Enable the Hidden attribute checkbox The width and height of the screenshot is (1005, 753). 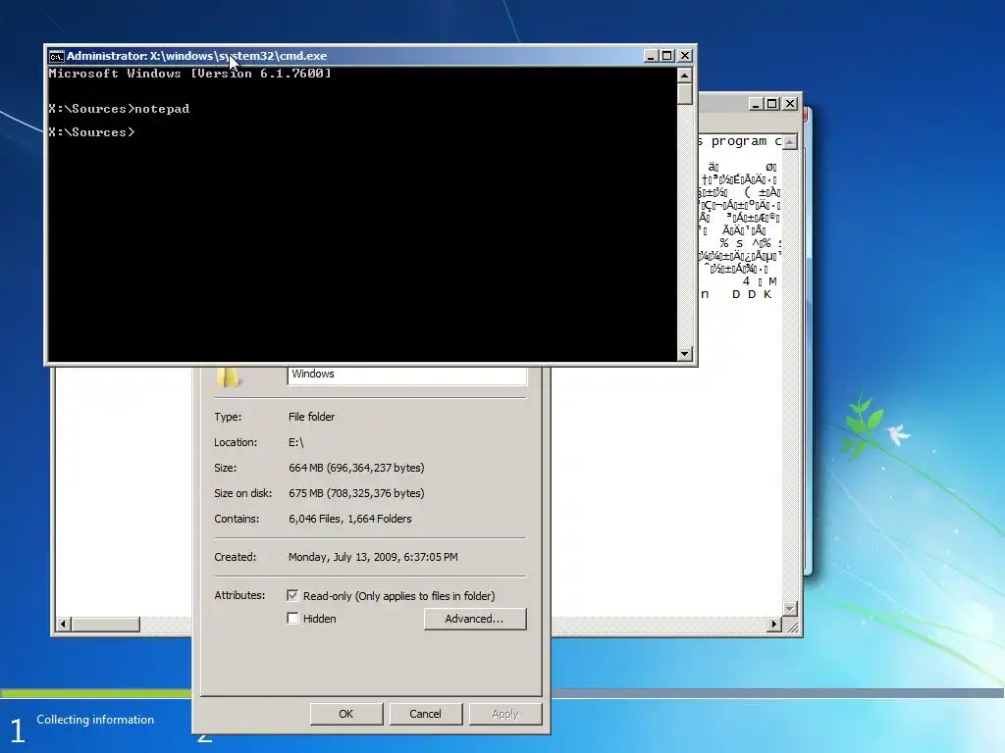click(292, 619)
